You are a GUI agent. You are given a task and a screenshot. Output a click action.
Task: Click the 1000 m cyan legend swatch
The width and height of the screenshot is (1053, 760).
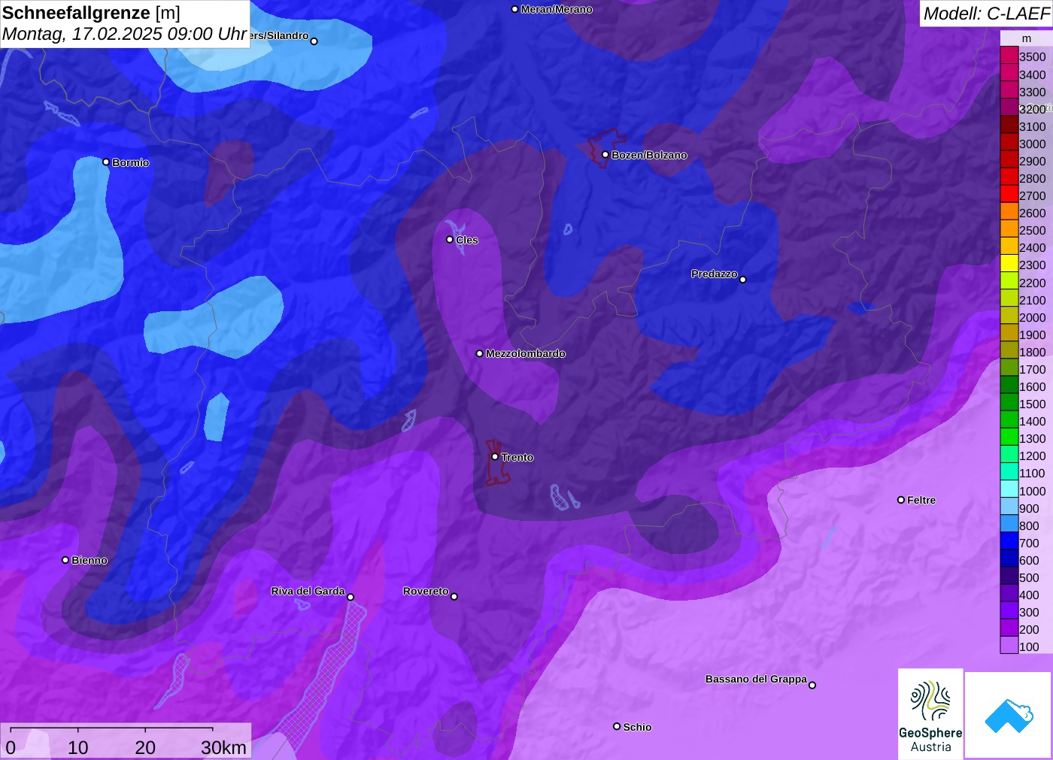click(1009, 490)
